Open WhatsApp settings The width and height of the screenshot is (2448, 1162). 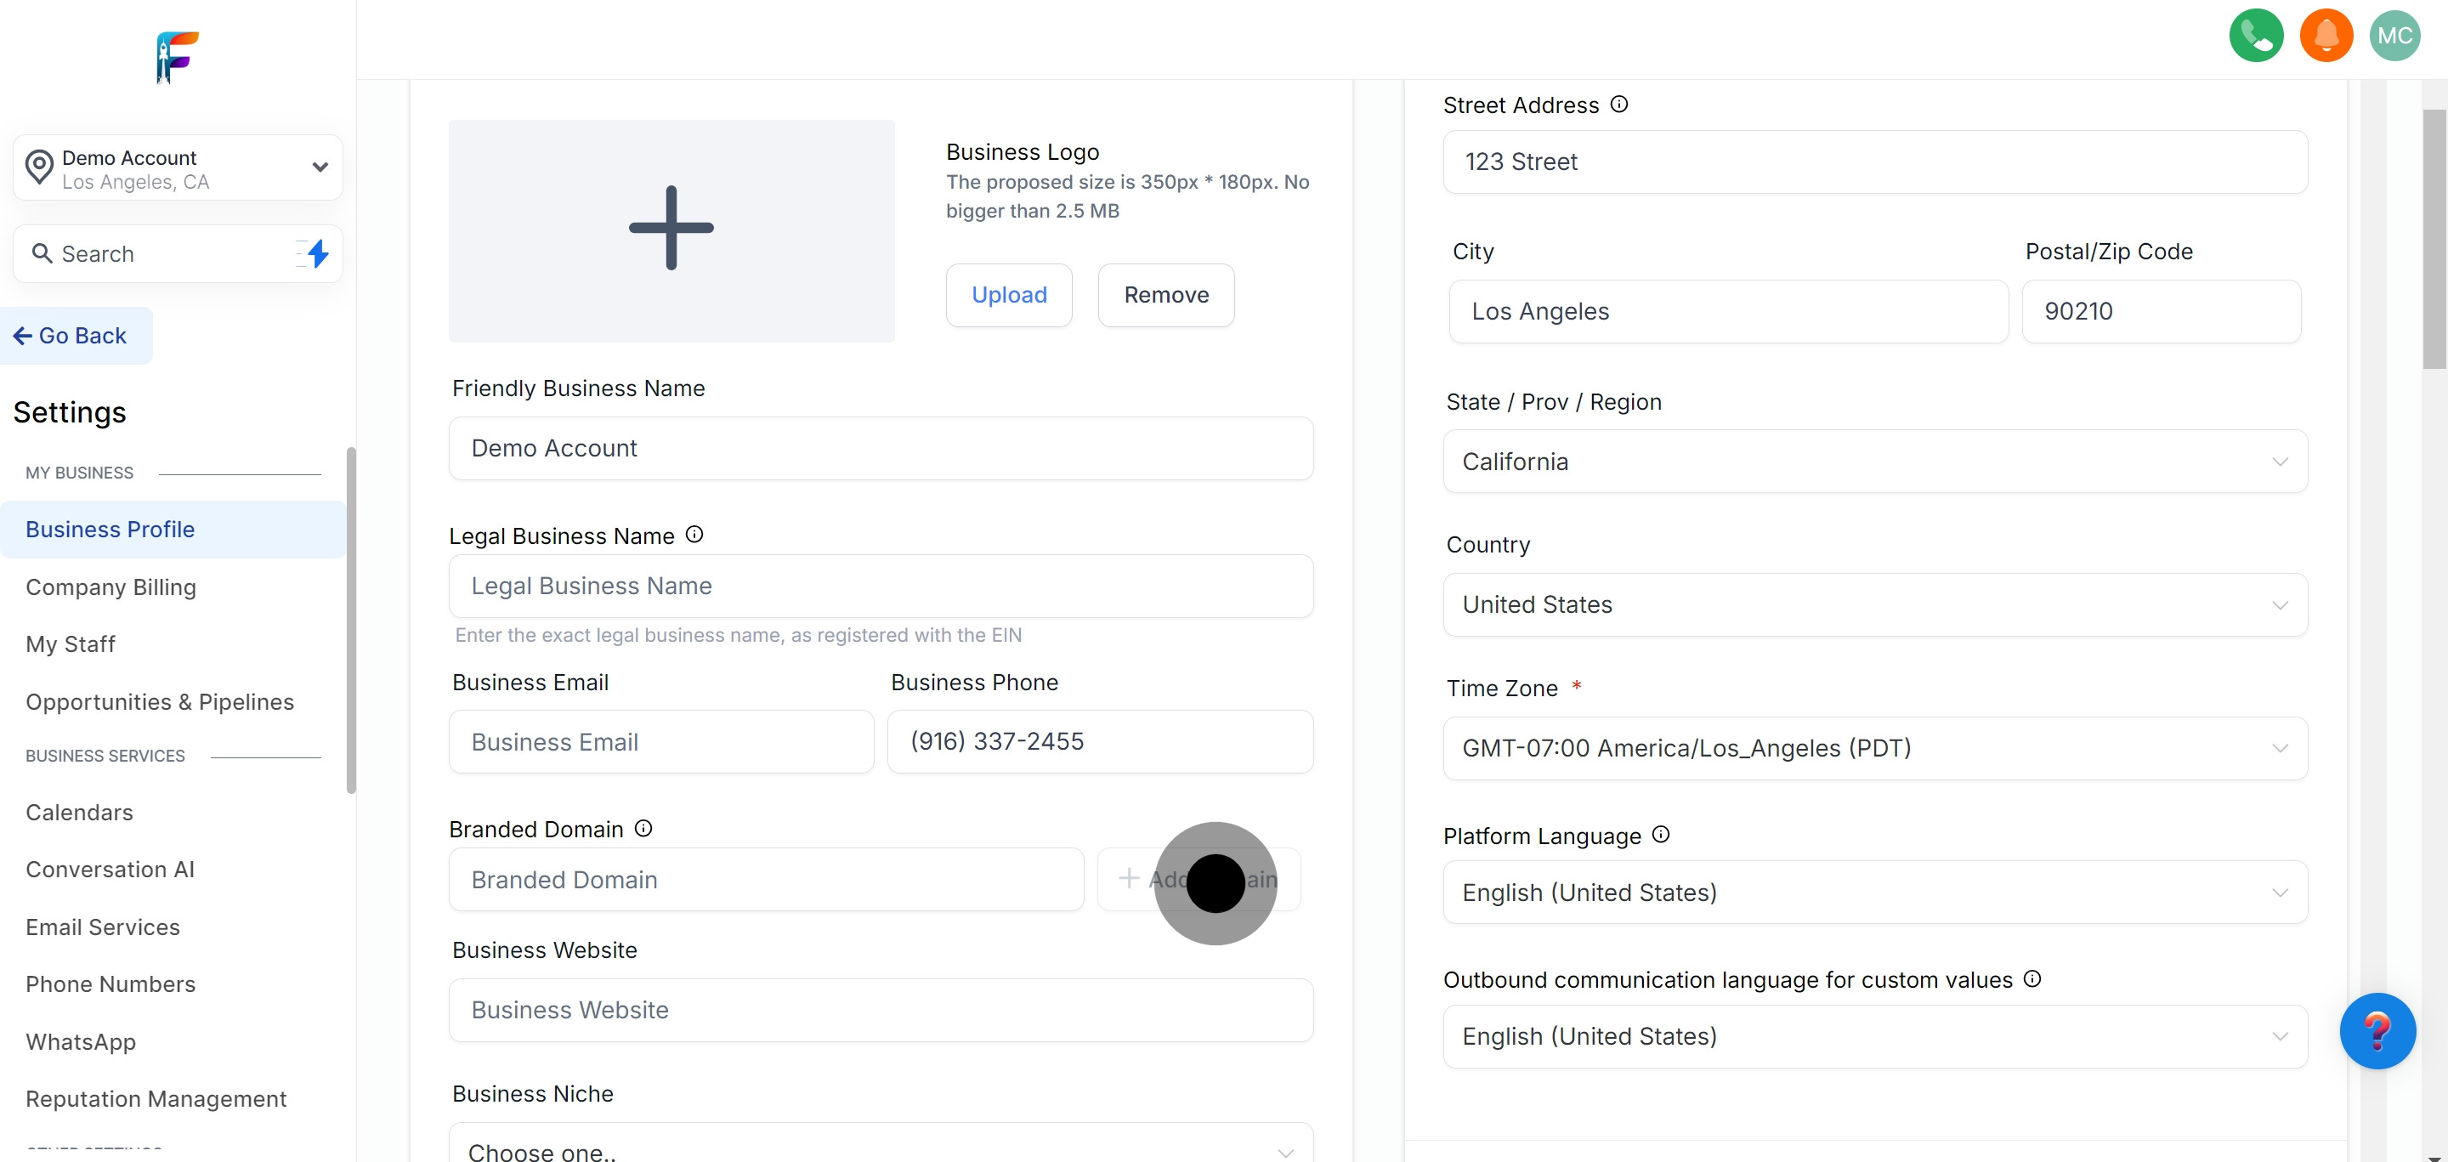[x=81, y=1042]
